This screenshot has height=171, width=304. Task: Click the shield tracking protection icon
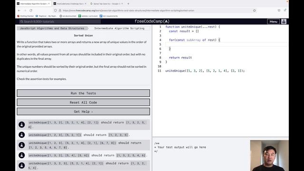tap(56, 10)
